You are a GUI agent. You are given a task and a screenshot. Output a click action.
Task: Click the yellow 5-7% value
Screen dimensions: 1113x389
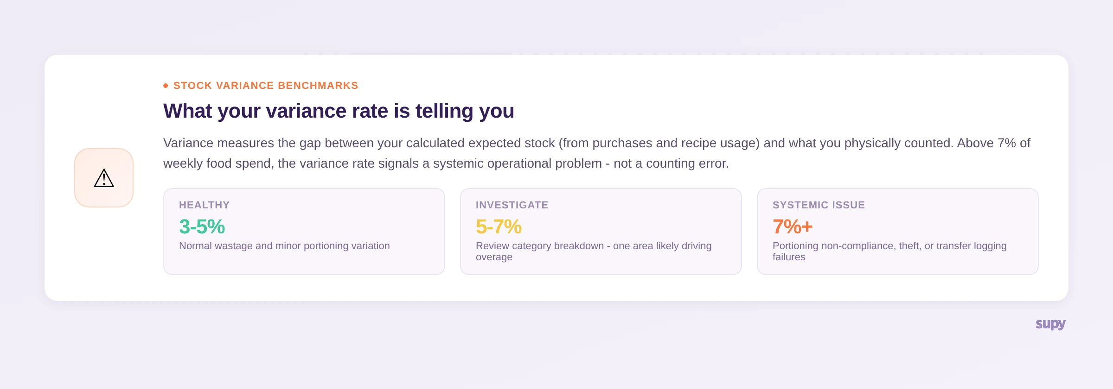pyautogui.click(x=499, y=227)
